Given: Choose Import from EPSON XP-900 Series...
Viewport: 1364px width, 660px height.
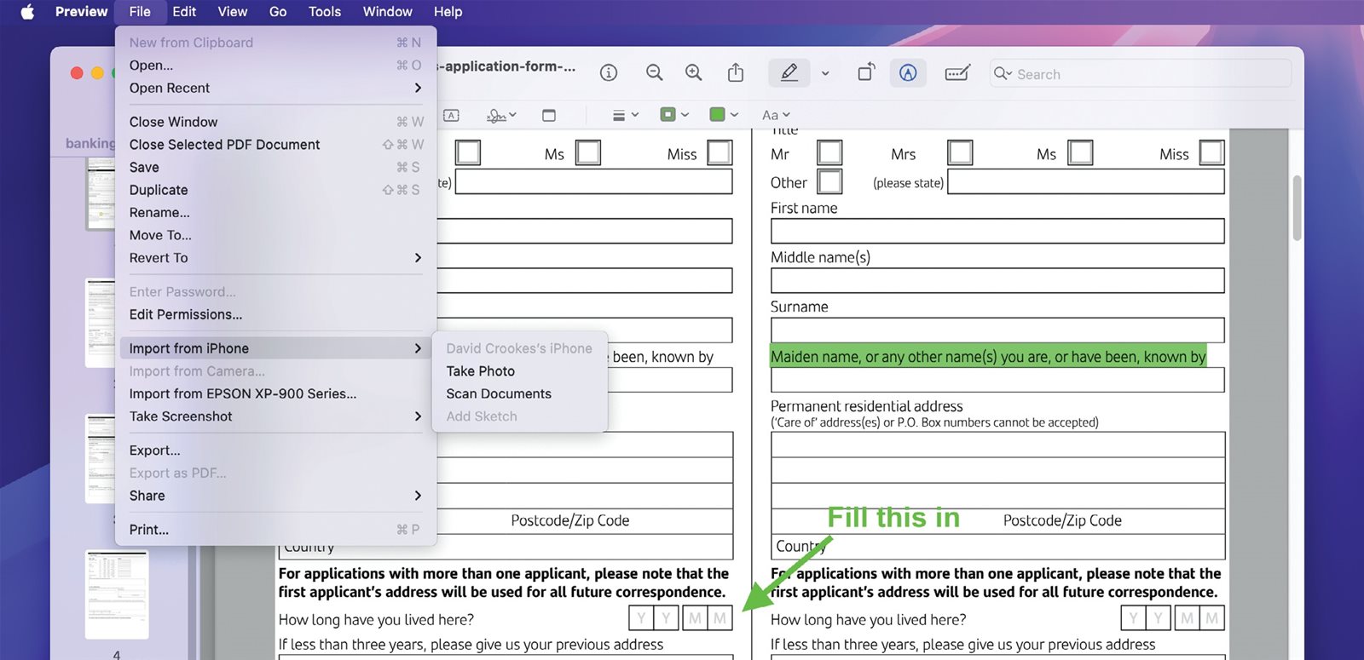Looking at the screenshot, I should click(x=275, y=393).
